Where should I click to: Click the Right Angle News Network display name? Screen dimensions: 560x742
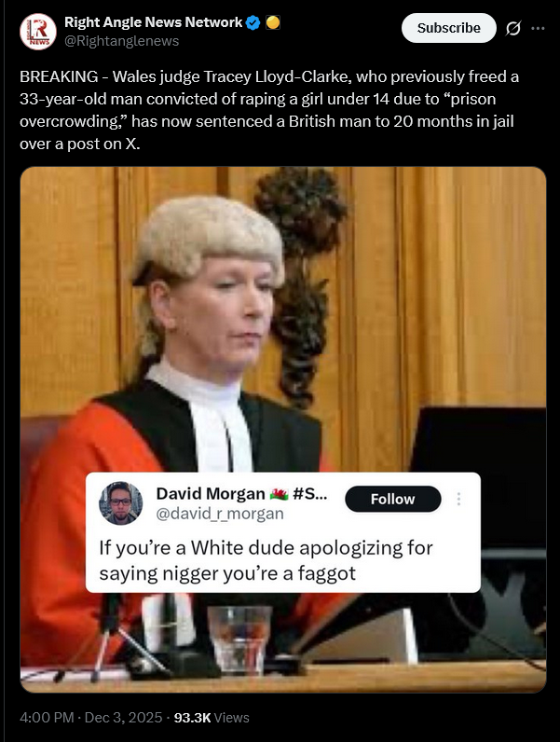pos(153,22)
